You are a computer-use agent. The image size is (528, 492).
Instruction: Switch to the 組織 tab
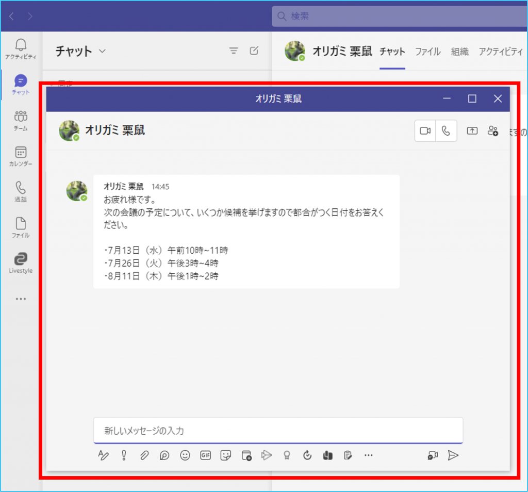459,52
